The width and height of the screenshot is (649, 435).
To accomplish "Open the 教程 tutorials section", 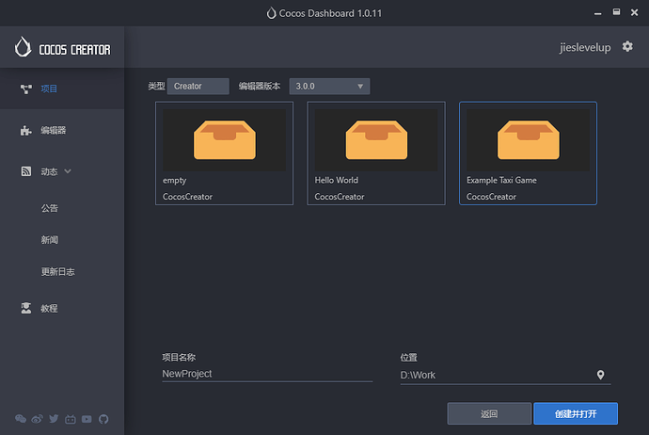I will coord(49,308).
